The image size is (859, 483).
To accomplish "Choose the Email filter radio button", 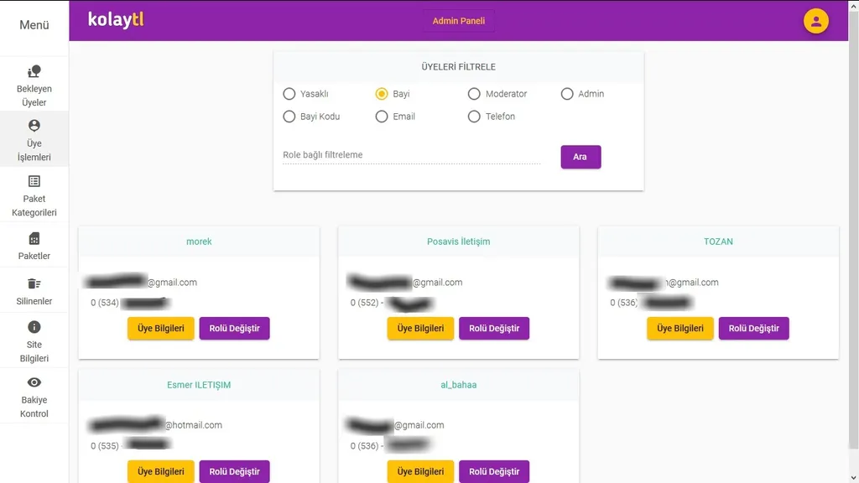I will 382,117.
